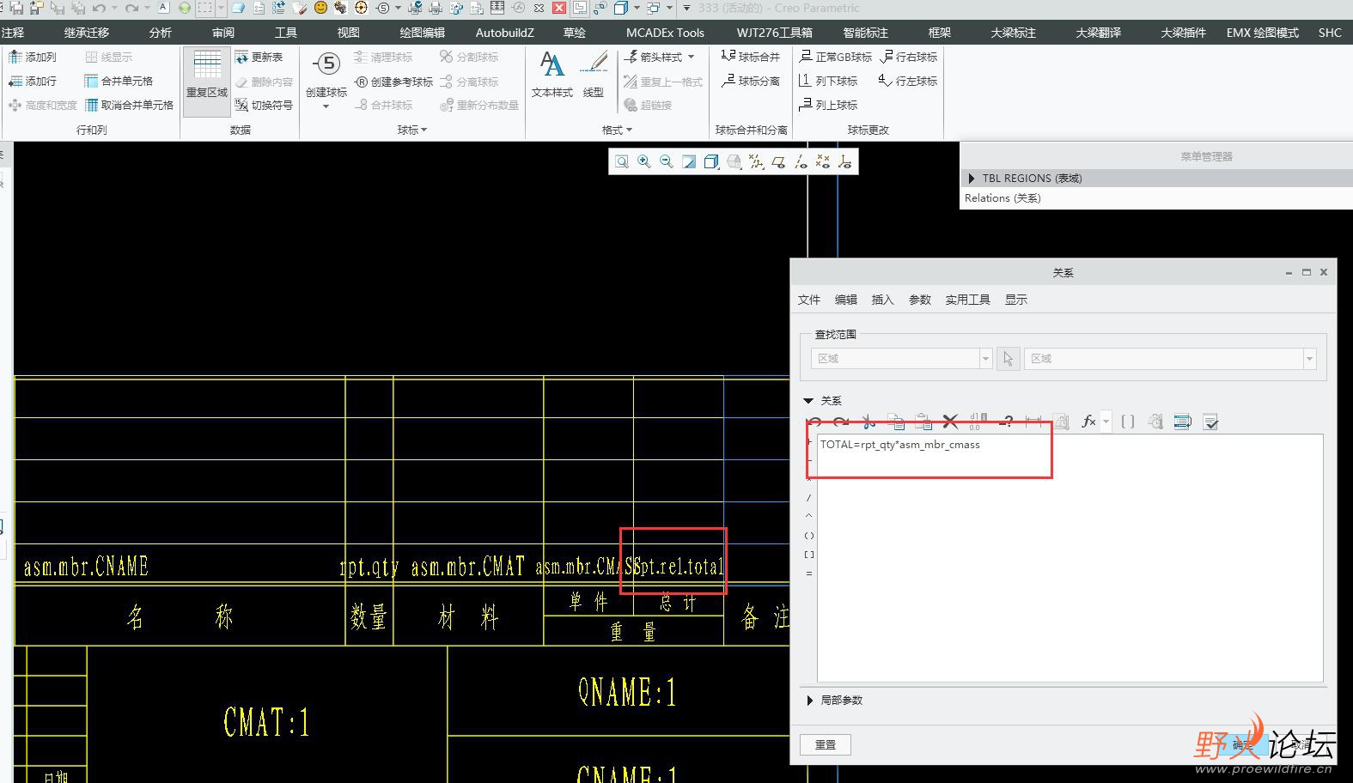1353x783 pixels.
Task: Click the sort relations icon
Action: click(x=1183, y=422)
